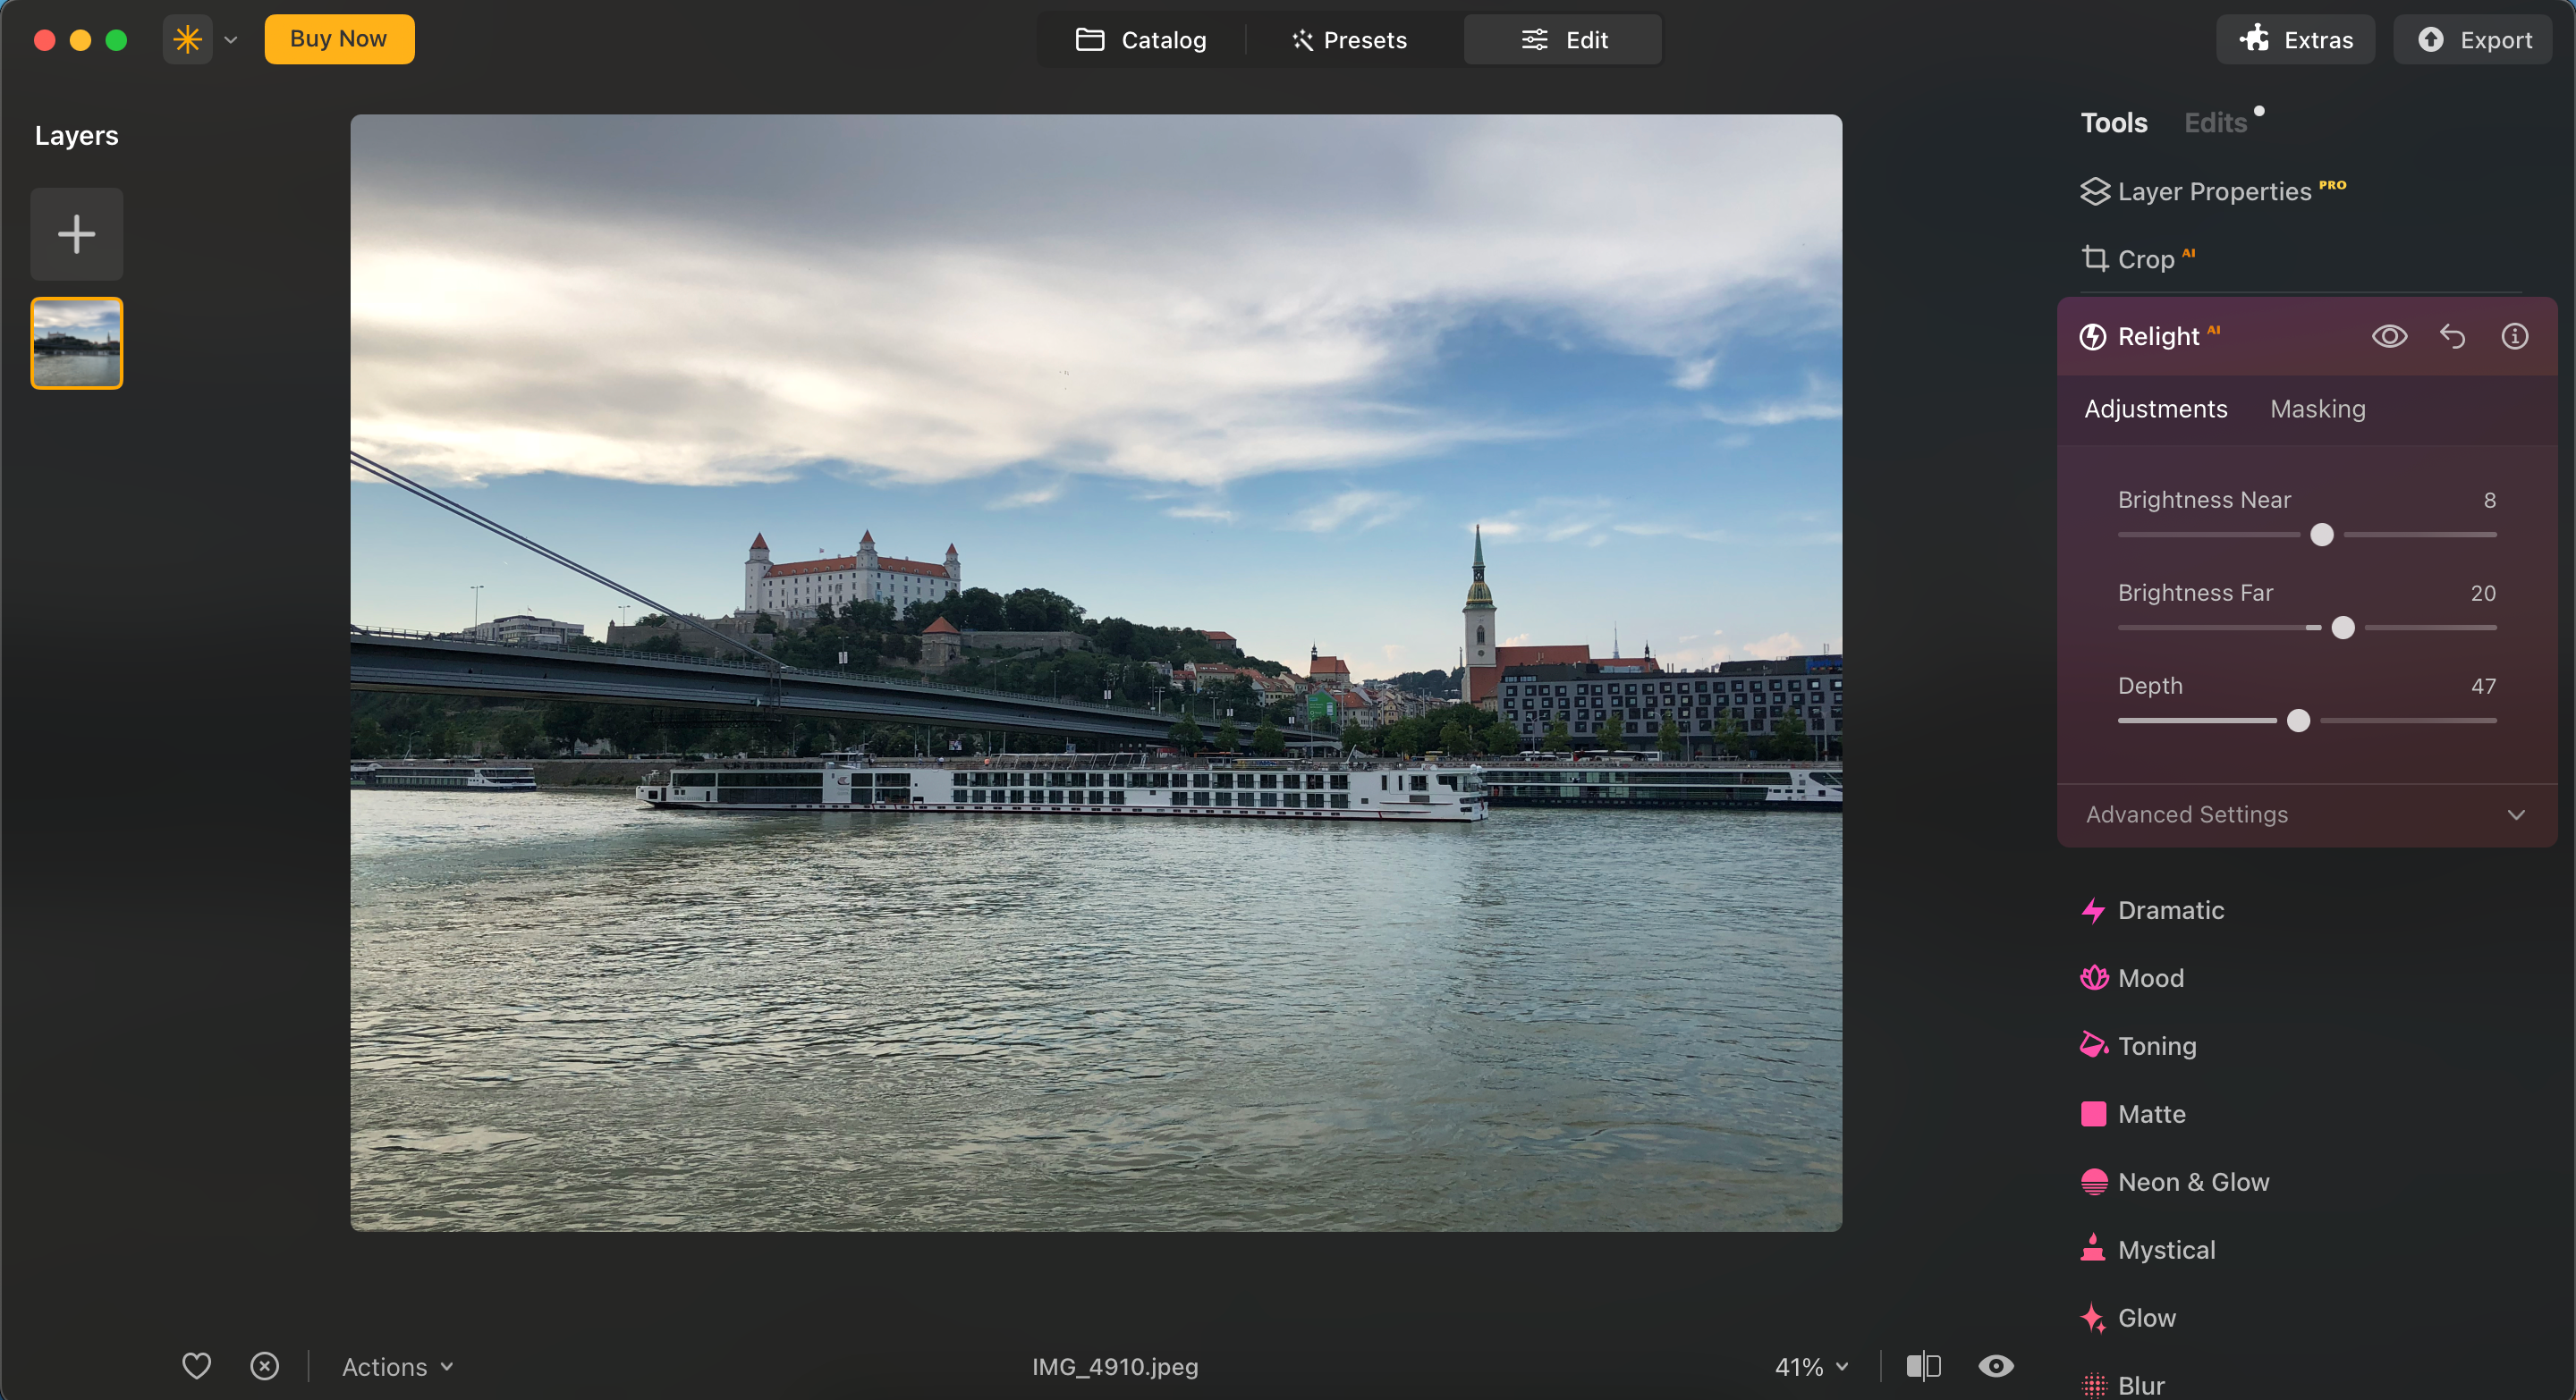This screenshot has height=1400, width=2576.
Task: Switch to the Masking tab
Action: (2317, 409)
